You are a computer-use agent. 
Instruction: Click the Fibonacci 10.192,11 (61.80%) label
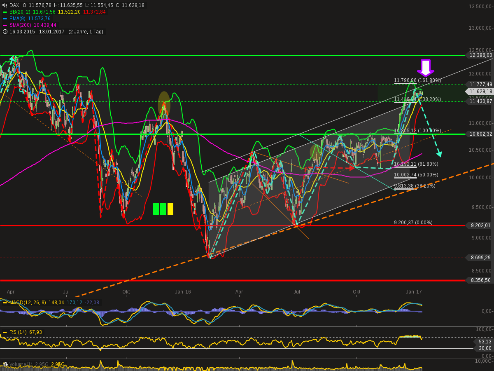pyautogui.click(x=416, y=164)
